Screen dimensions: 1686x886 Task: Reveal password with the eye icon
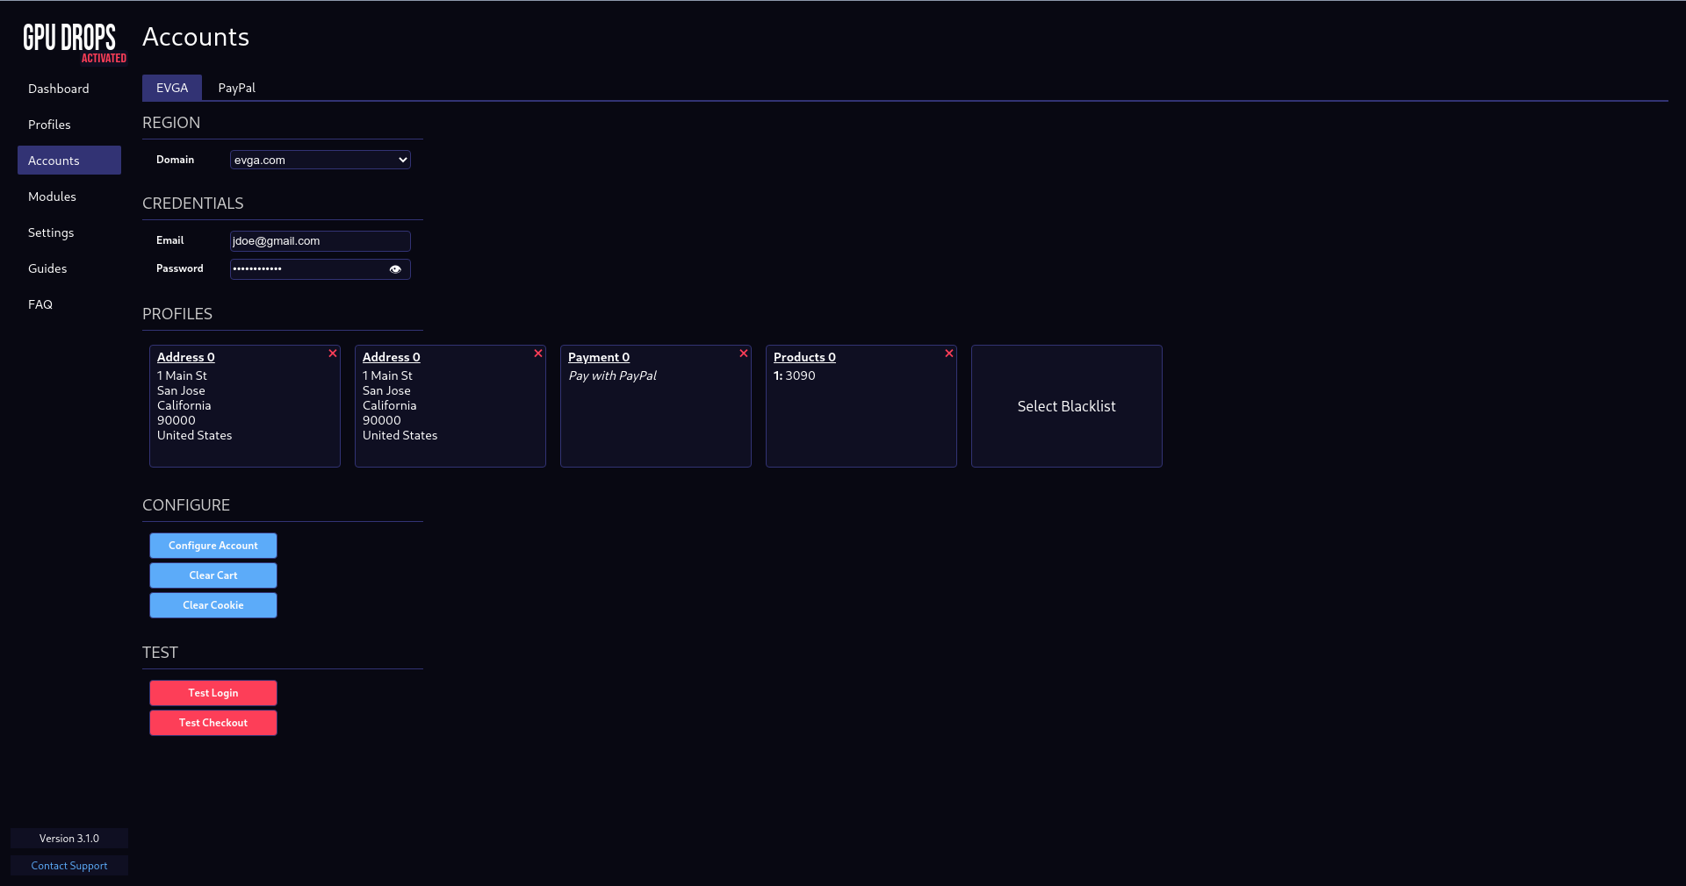click(395, 269)
